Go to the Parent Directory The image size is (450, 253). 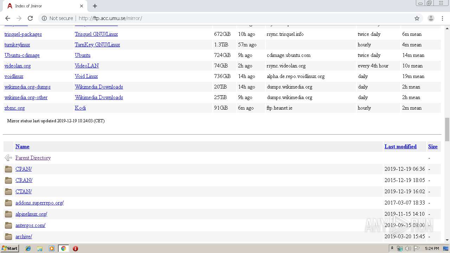[33, 158]
